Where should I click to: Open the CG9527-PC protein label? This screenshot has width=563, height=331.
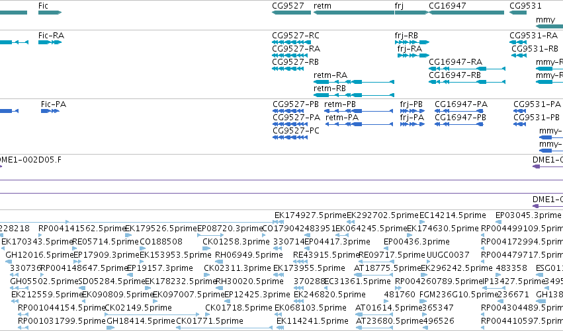[x=296, y=131]
